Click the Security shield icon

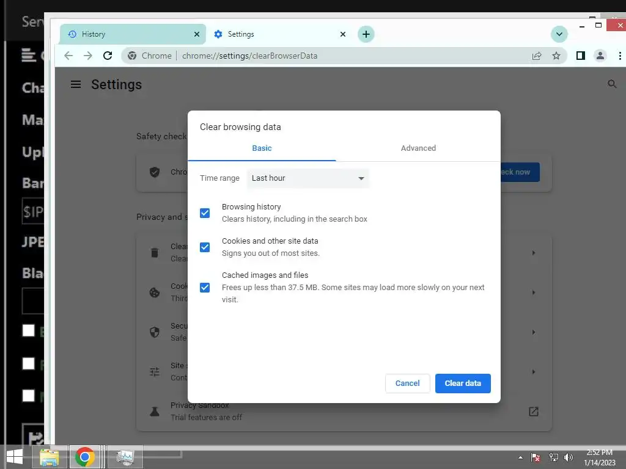[x=155, y=332]
